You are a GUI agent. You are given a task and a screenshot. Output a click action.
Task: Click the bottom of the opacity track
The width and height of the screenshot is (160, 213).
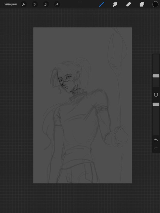click(156, 134)
